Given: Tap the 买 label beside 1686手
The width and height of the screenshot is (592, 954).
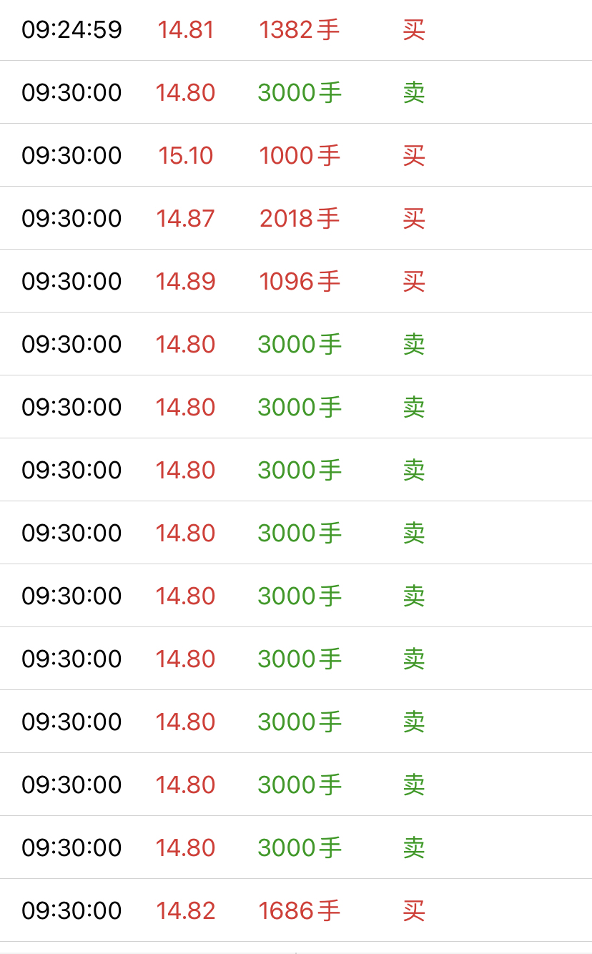Looking at the screenshot, I should tap(414, 911).
